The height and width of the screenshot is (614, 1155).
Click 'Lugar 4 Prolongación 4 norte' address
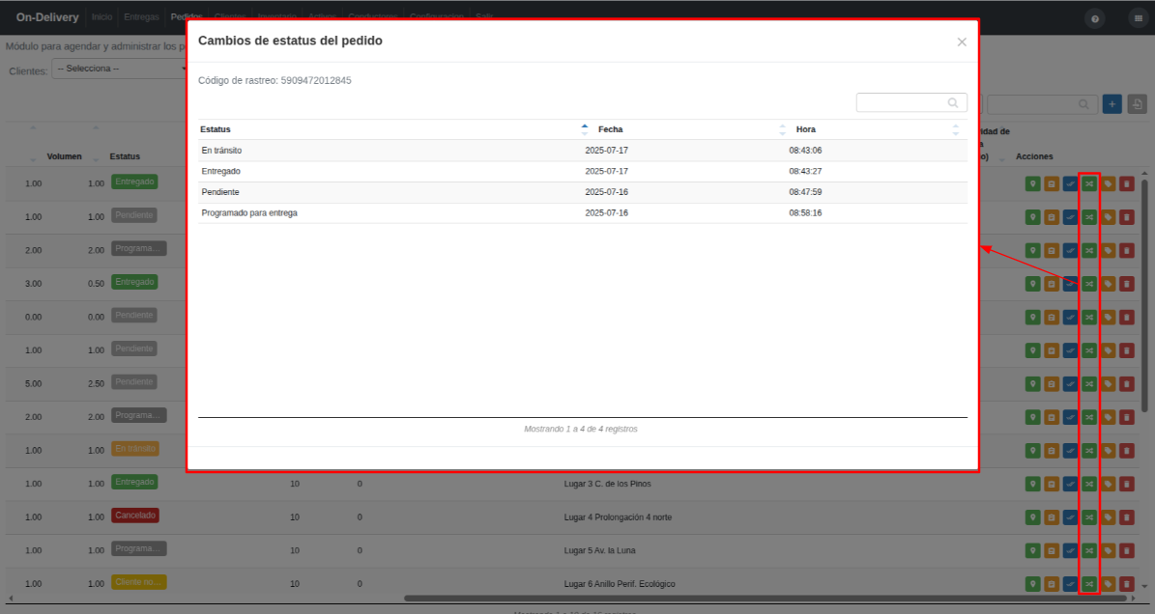point(618,517)
